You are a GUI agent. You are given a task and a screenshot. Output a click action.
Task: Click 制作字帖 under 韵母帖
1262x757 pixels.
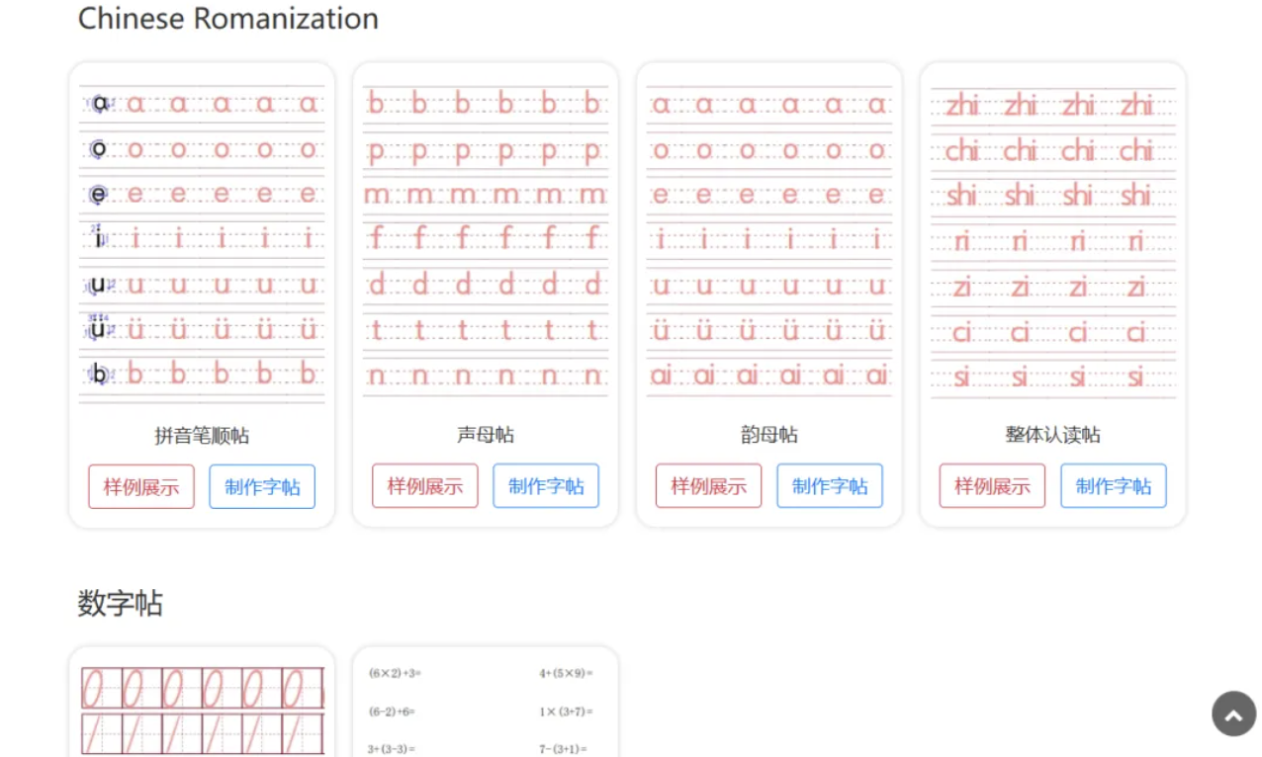(830, 486)
